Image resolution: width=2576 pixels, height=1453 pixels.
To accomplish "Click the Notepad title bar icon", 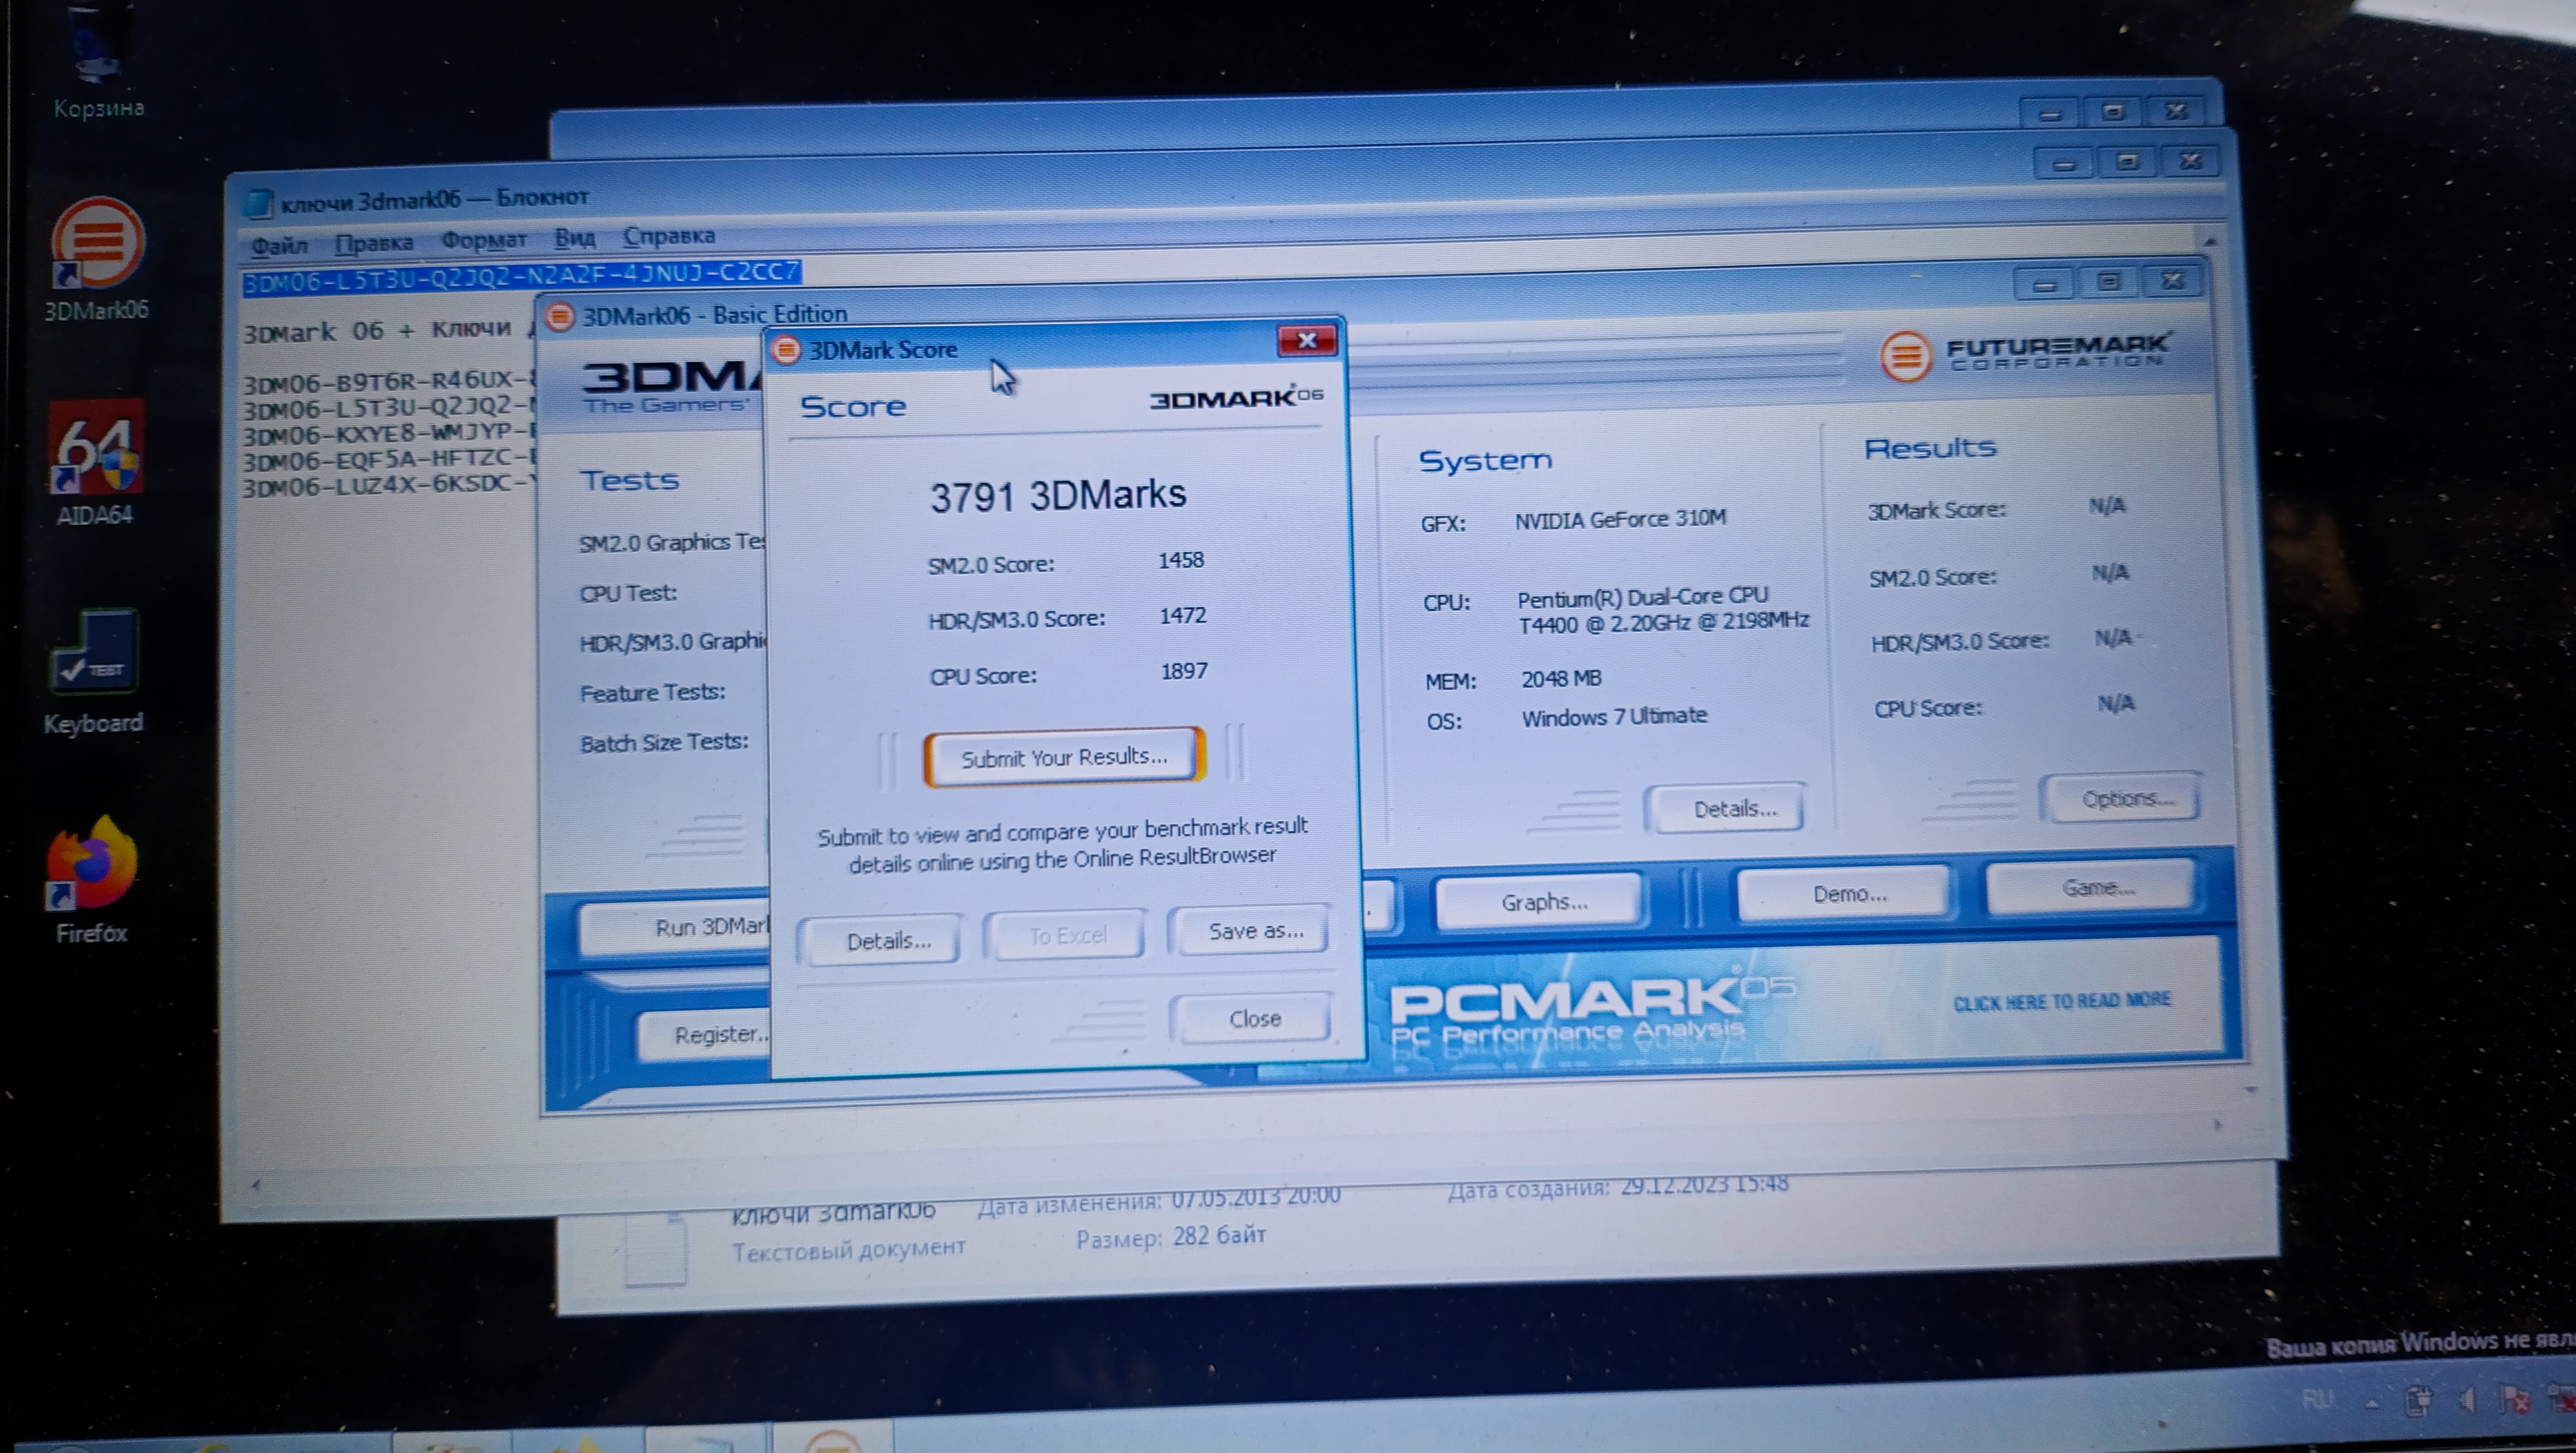I will point(258,203).
